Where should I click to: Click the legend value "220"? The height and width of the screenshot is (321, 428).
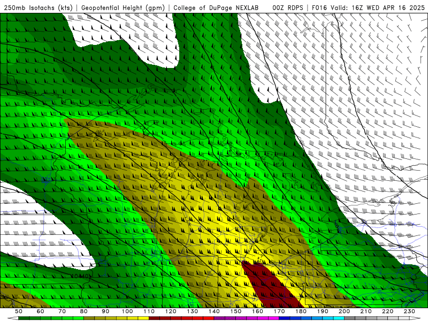pyautogui.click(x=388, y=311)
